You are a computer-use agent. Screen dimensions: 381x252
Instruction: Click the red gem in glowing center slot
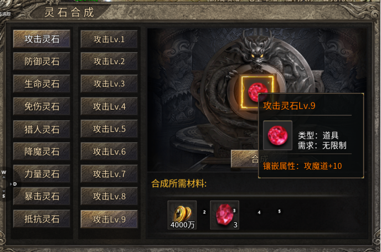(256, 92)
